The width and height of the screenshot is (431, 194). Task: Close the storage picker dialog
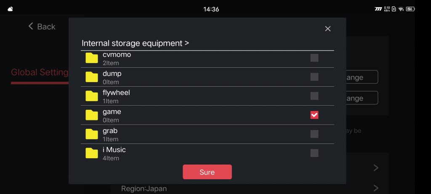(x=327, y=29)
